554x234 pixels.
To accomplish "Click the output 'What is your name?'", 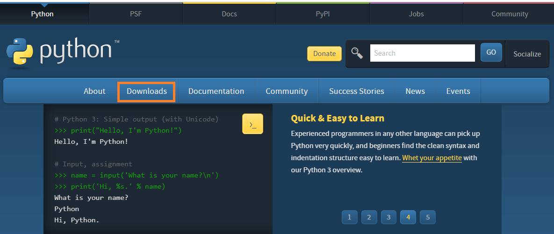I will (x=91, y=198).
